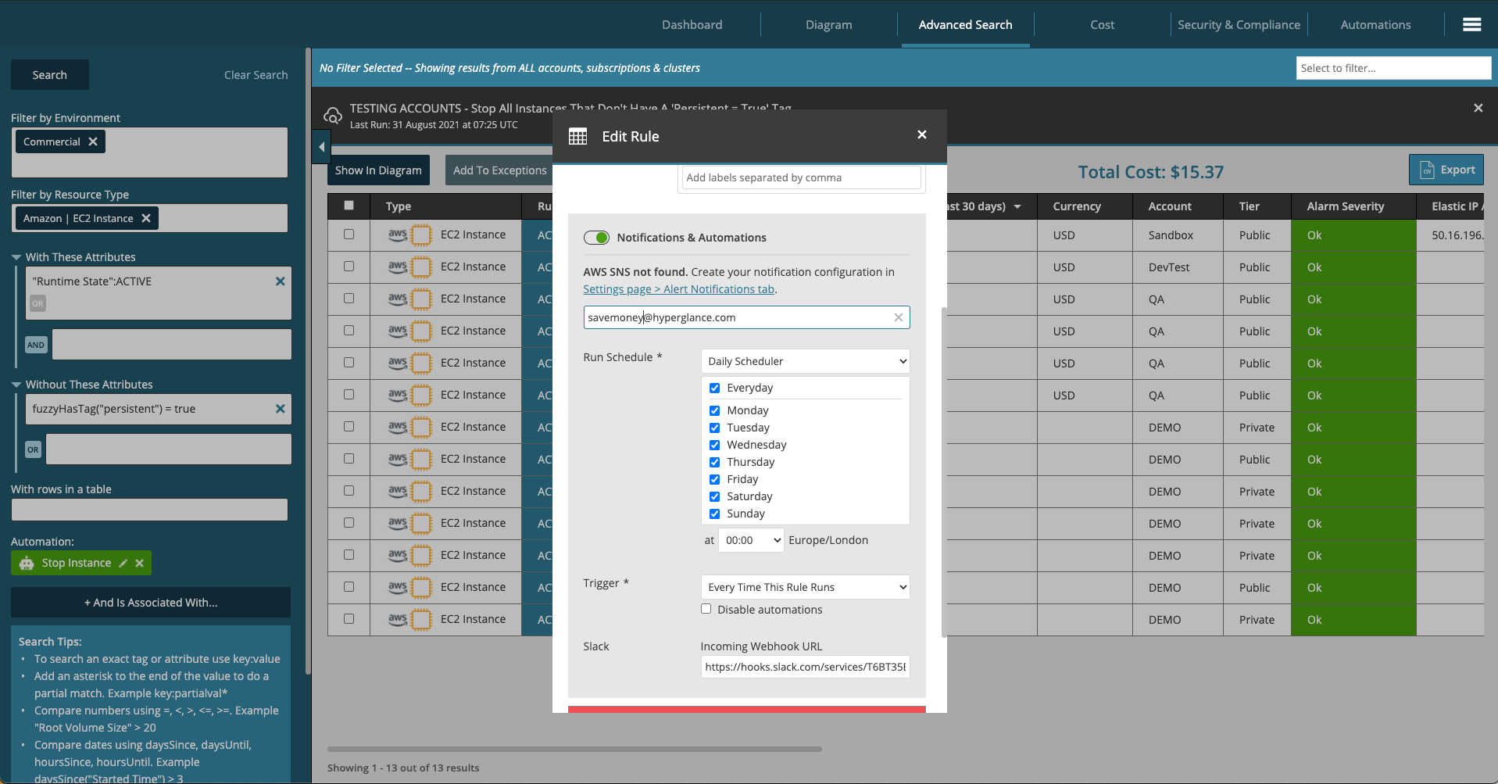Click the AND operator badge
This screenshot has height=784, width=1498.
36,345
